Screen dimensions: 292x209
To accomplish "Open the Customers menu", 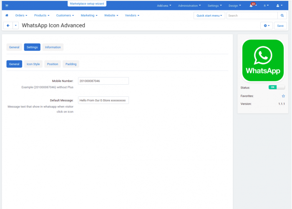I will tap(65, 15).
